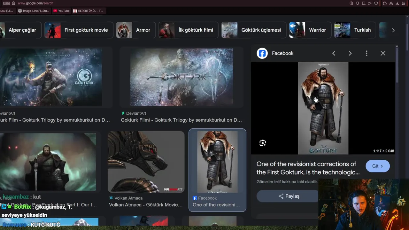The image size is (409, 230).
Task: Select the İlk göktürk filmi chip
Action: coord(189,30)
